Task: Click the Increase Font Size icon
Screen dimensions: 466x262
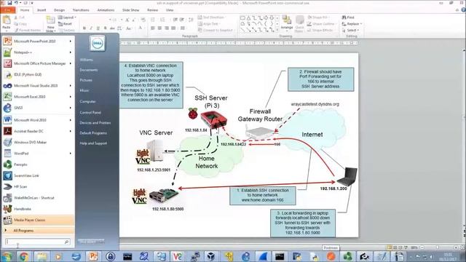Action: (x=127, y=20)
